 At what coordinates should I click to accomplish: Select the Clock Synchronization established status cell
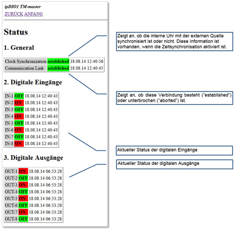coord(58,61)
